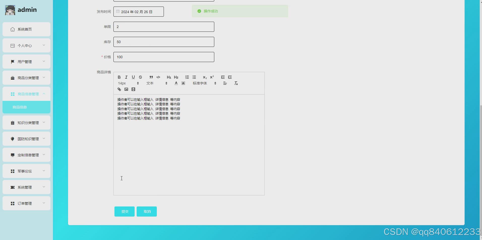Open the 标准字体 font family dropdown
The width and height of the screenshot is (482, 240).
tap(204, 83)
